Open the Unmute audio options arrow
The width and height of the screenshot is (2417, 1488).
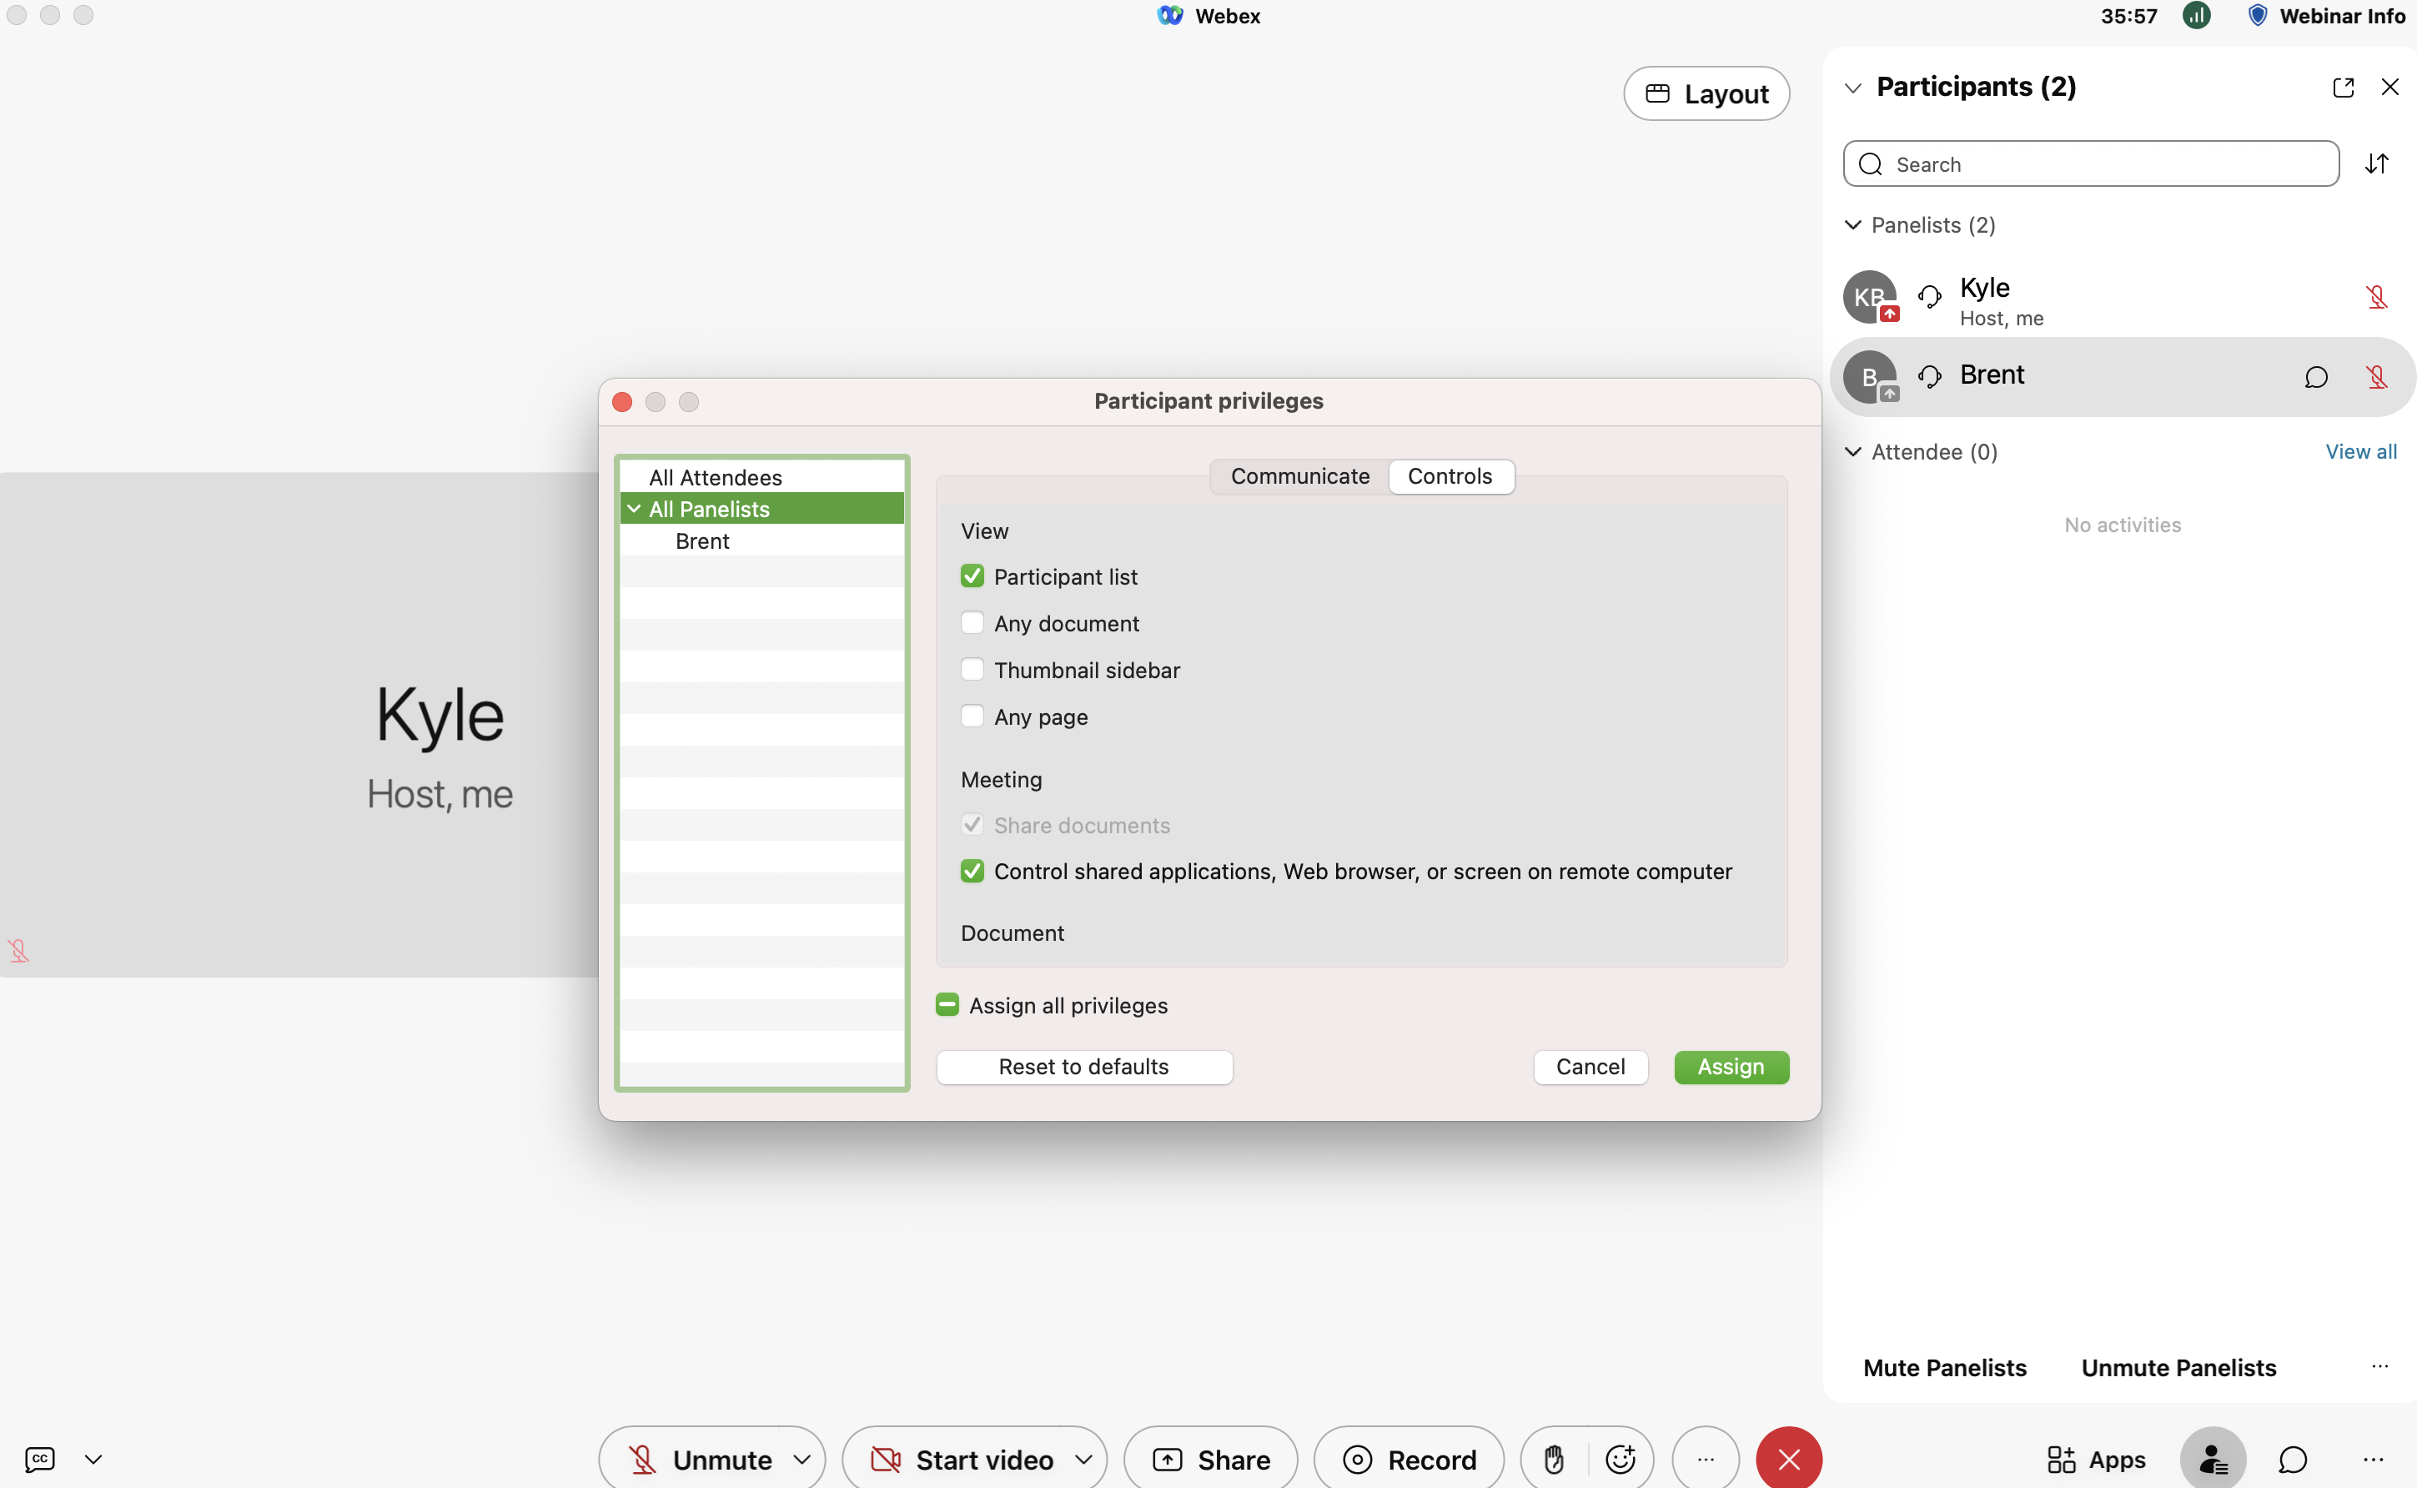tap(802, 1459)
